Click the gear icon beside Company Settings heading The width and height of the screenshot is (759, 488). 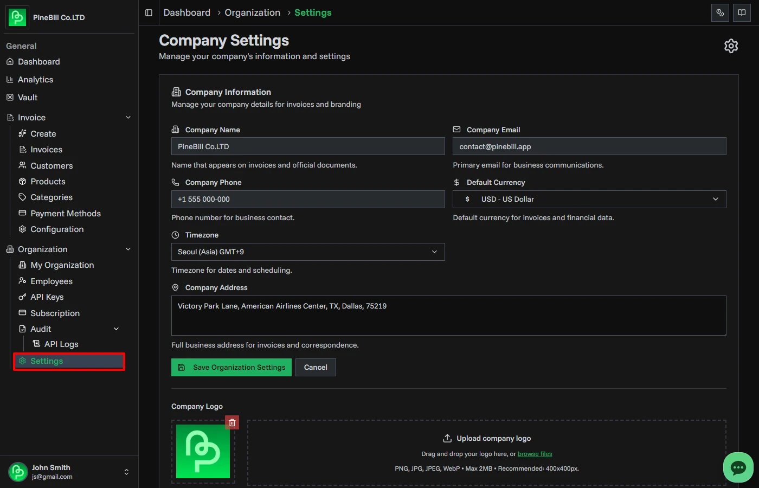[x=731, y=46]
